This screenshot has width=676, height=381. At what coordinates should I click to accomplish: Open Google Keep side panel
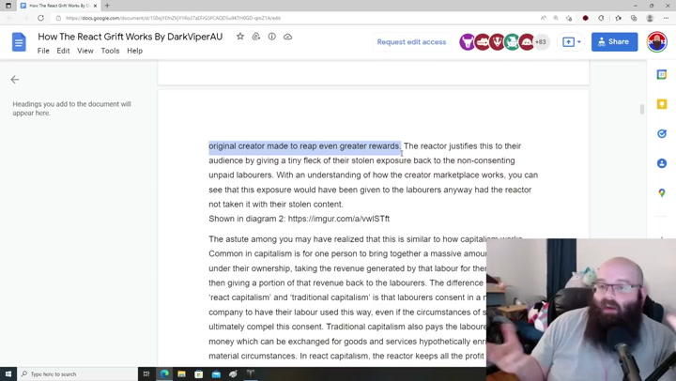662,104
